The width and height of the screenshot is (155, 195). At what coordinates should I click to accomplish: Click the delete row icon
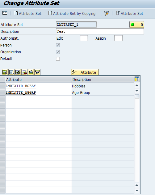coord(24,72)
